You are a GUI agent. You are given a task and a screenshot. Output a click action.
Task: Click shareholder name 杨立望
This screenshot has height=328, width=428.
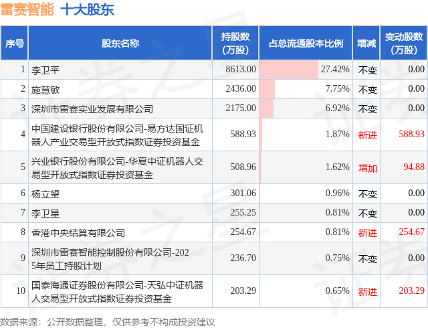pyautogui.click(x=45, y=194)
